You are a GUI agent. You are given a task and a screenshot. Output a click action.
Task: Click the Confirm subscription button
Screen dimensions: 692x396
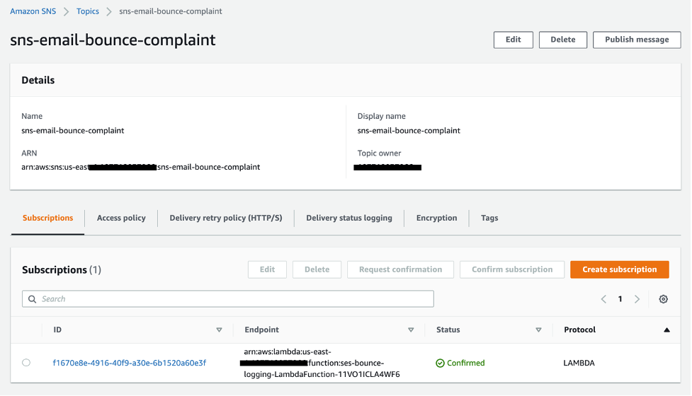point(512,269)
